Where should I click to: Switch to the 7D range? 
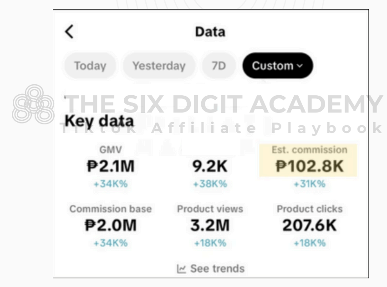219,66
